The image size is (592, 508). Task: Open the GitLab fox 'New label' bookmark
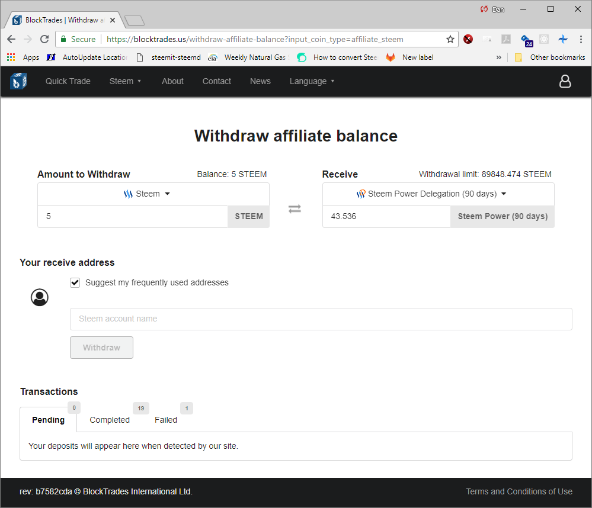click(x=409, y=57)
